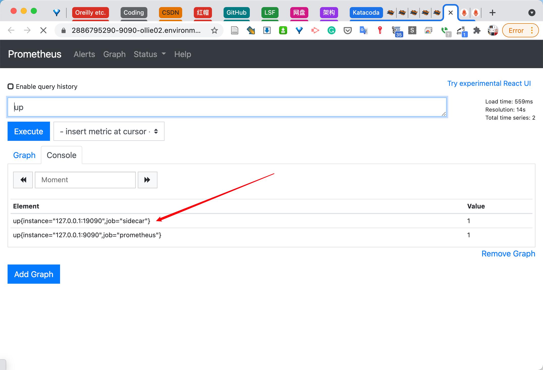
Task: Click the Raindrop.io bookmark icon
Action: (299, 31)
